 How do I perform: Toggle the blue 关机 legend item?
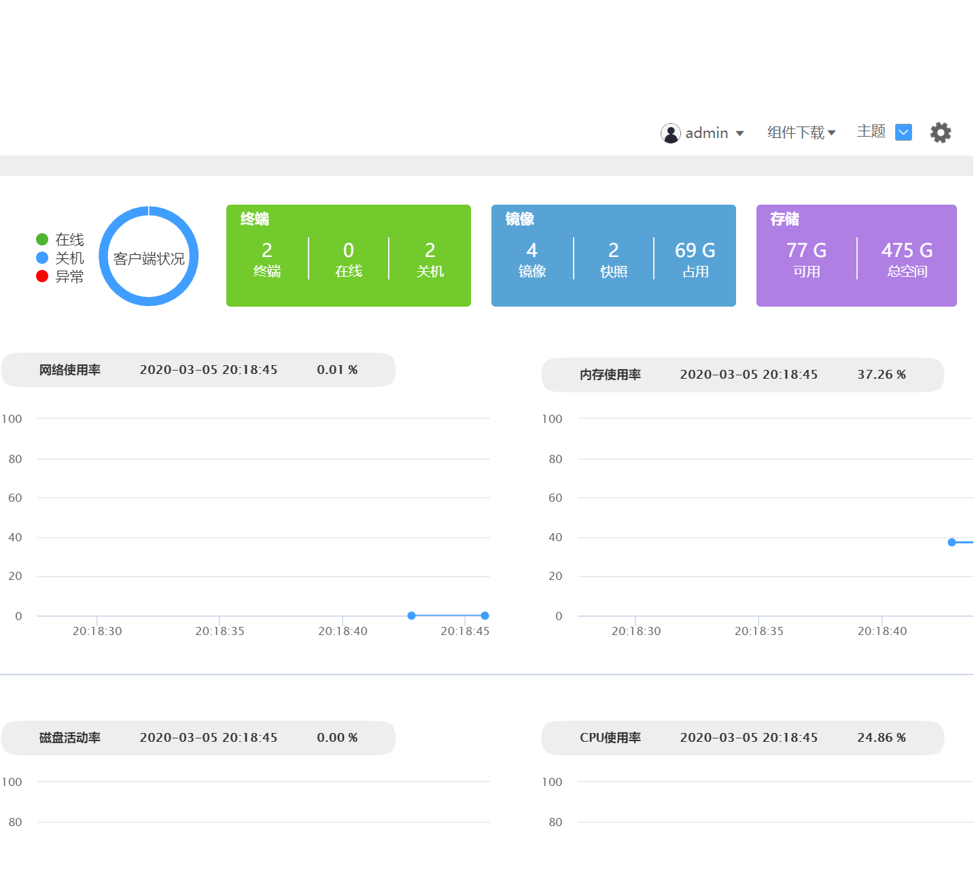coord(60,258)
